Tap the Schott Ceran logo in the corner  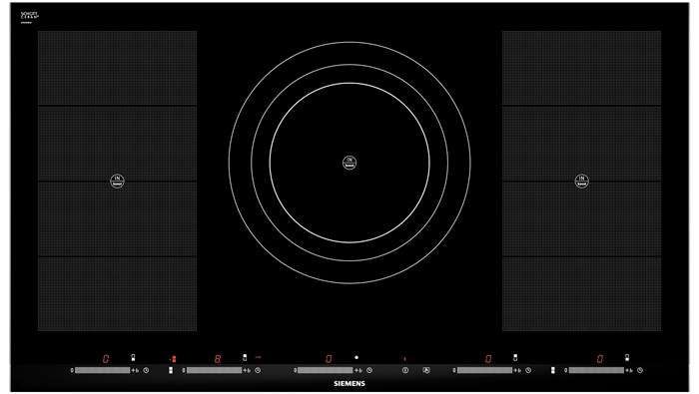click(x=29, y=17)
